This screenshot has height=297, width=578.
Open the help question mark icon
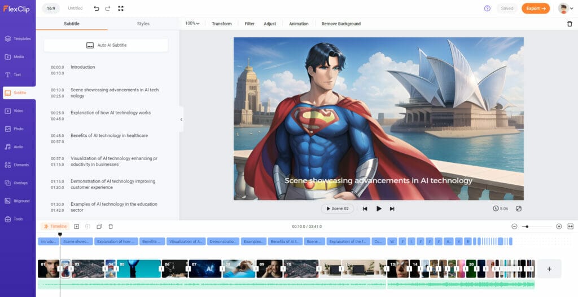click(487, 8)
